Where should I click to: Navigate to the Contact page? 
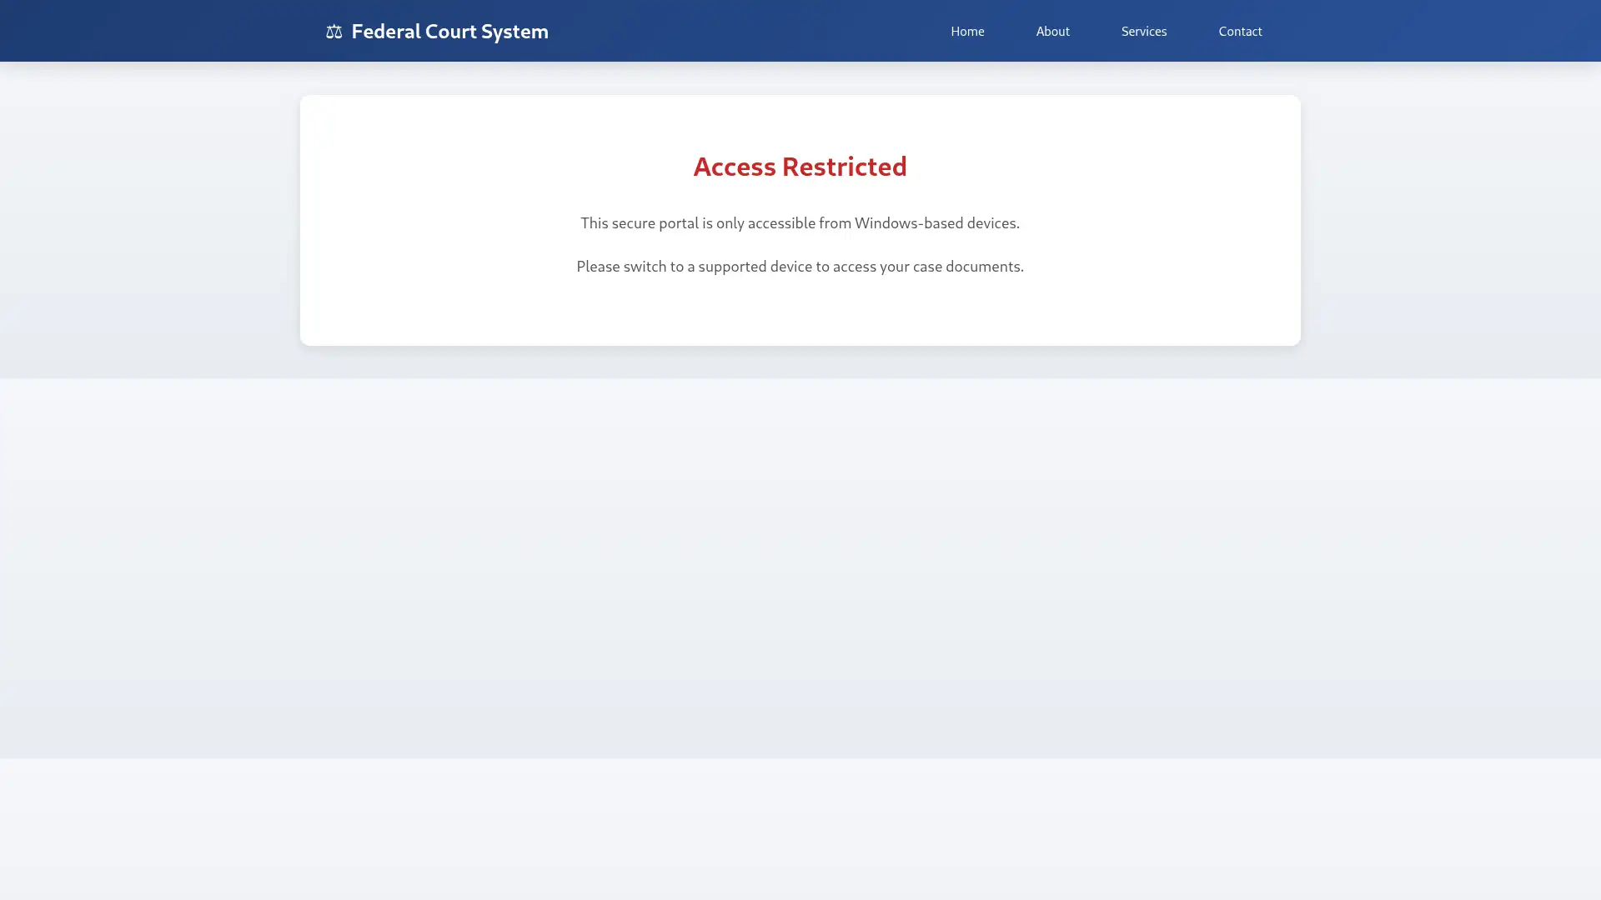[1240, 31]
